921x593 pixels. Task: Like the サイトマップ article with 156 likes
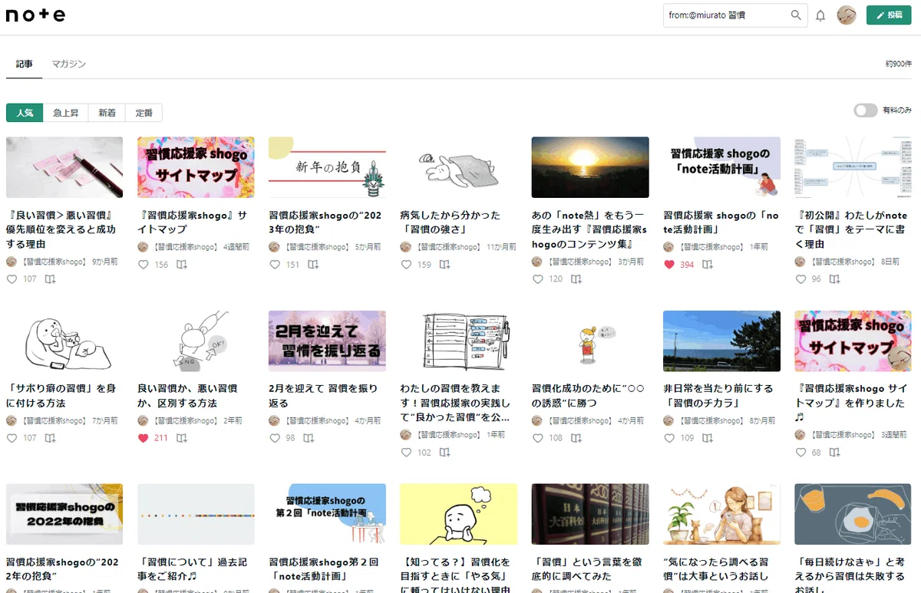click(x=143, y=265)
